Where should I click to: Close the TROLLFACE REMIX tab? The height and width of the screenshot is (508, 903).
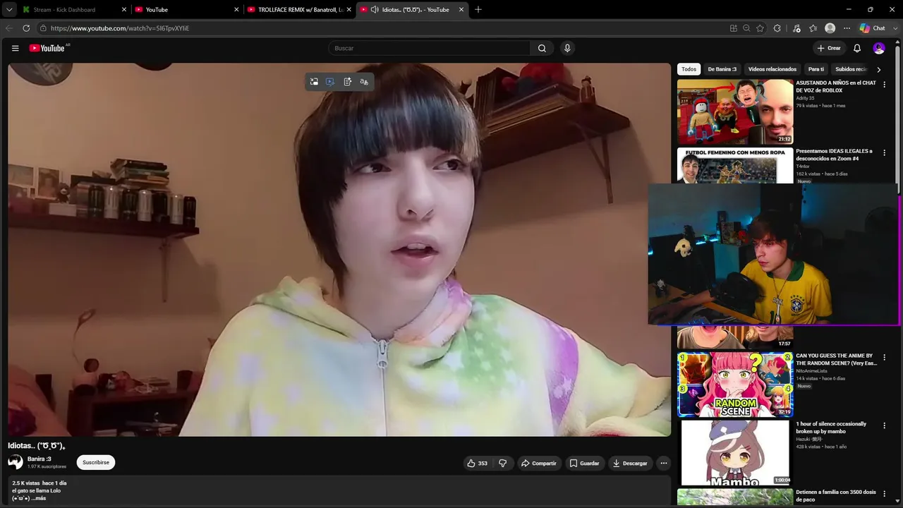point(349,10)
